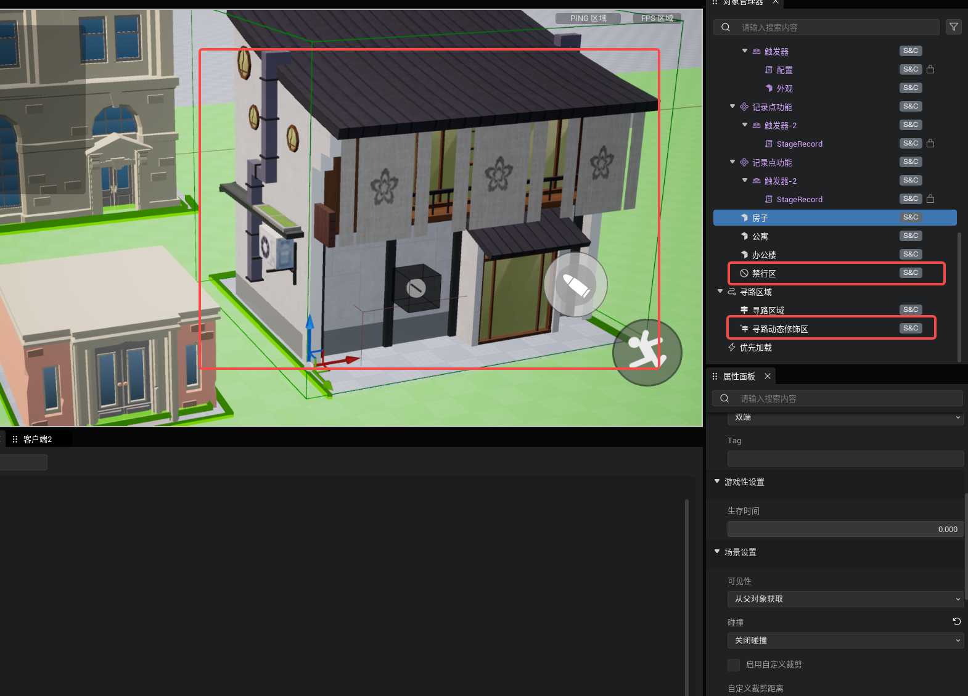Click the lock icon on first StageRecord row
This screenshot has width=968, height=696.
tap(930, 143)
